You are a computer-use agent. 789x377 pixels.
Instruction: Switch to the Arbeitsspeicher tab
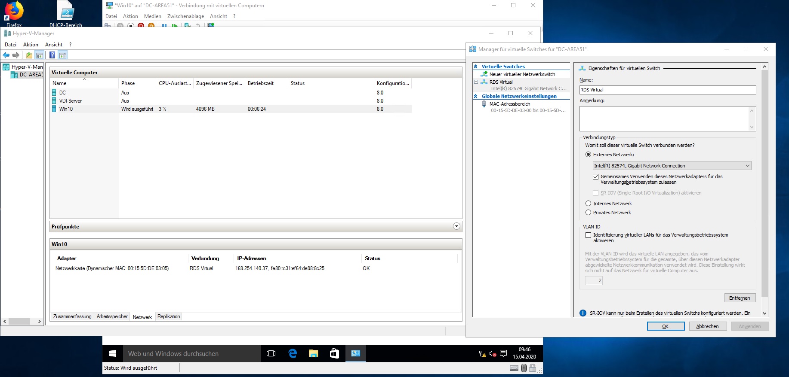[112, 316]
